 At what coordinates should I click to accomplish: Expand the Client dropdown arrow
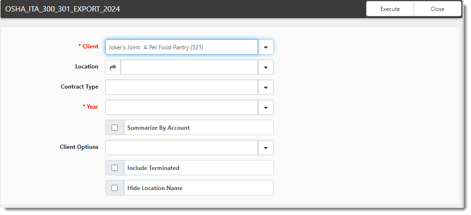pyautogui.click(x=266, y=47)
